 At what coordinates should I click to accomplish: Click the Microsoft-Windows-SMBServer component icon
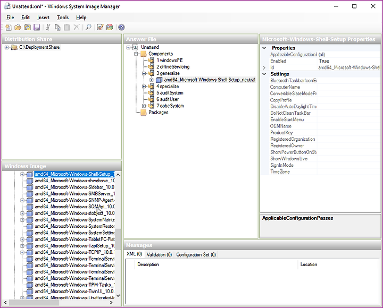click(30, 194)
